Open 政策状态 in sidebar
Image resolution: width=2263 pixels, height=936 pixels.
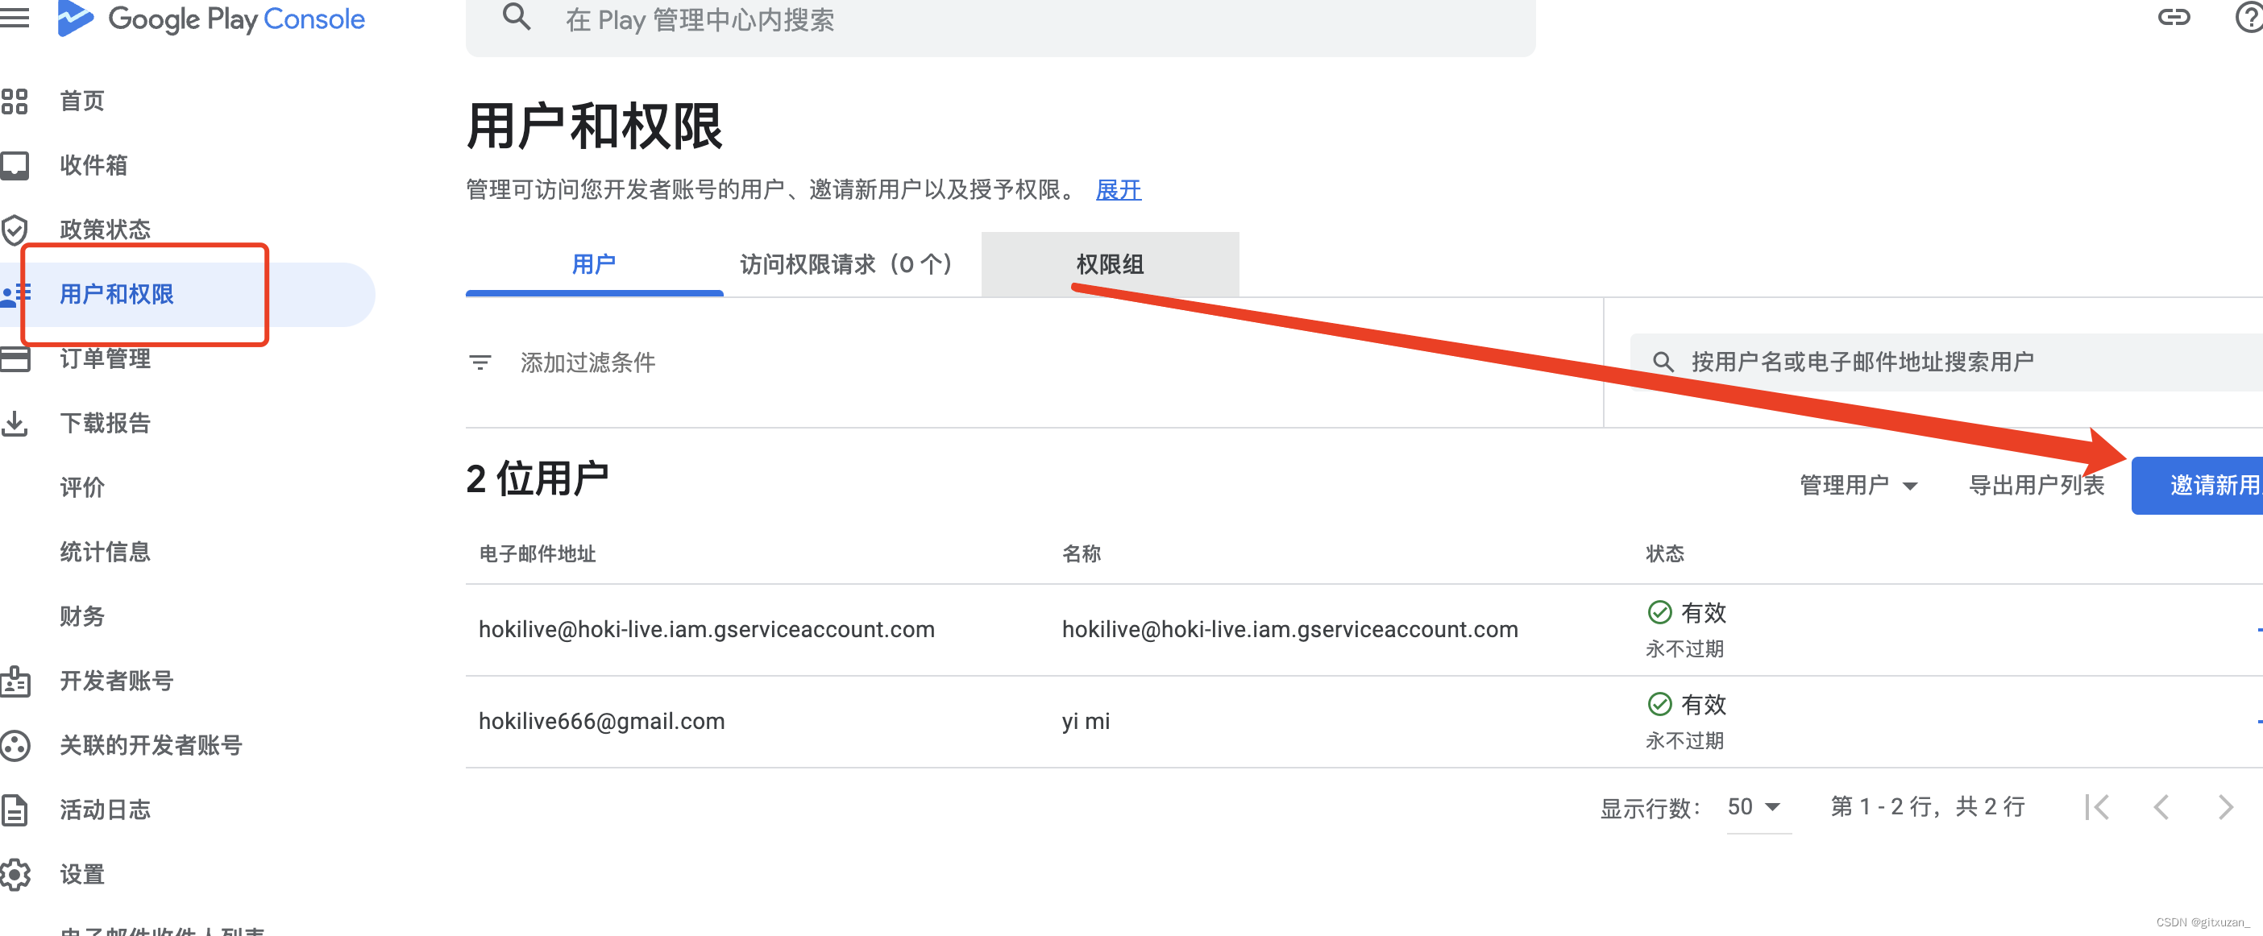coord(106,230)
